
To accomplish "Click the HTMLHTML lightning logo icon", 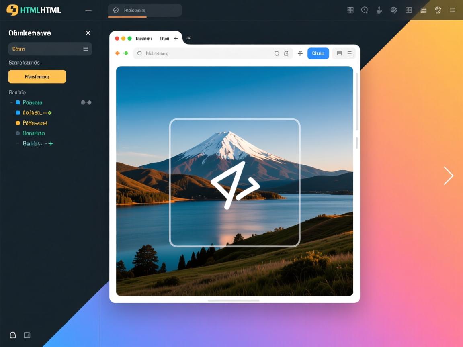I will 12,10.
